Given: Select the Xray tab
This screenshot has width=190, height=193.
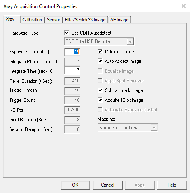Looking at the screenshot, I should [x=10, y=19].
